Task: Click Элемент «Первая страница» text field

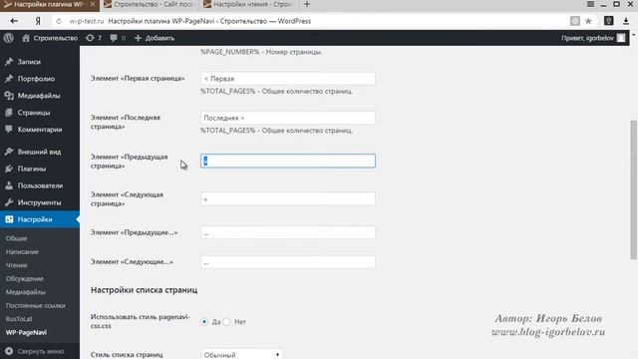Action: 288,79
